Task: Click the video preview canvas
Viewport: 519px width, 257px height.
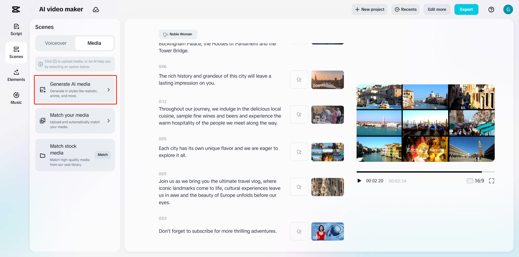Action: click(x=425, y=123)
